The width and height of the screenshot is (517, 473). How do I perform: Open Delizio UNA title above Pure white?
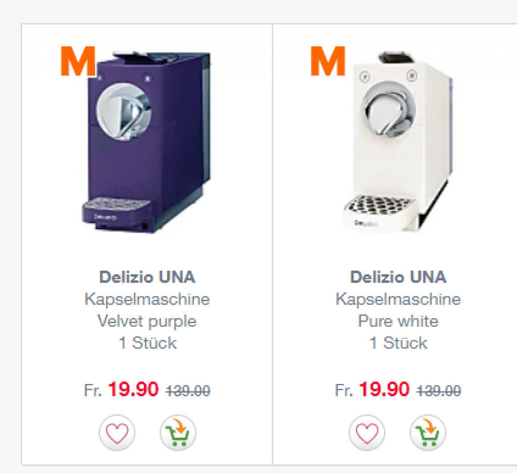pyautogui.click(x=398, y=277)
